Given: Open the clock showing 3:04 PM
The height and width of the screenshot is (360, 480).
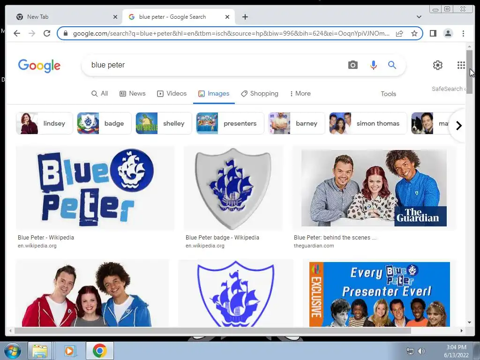Looking at the screenshot, I should [456, 351].
